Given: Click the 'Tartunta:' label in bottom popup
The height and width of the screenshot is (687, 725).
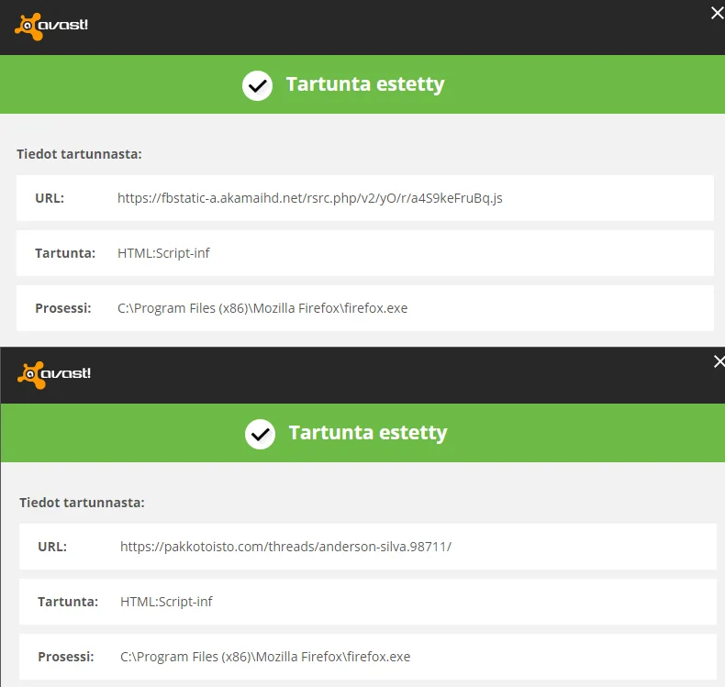Looking at the screenshot, I should coord(68,602).
